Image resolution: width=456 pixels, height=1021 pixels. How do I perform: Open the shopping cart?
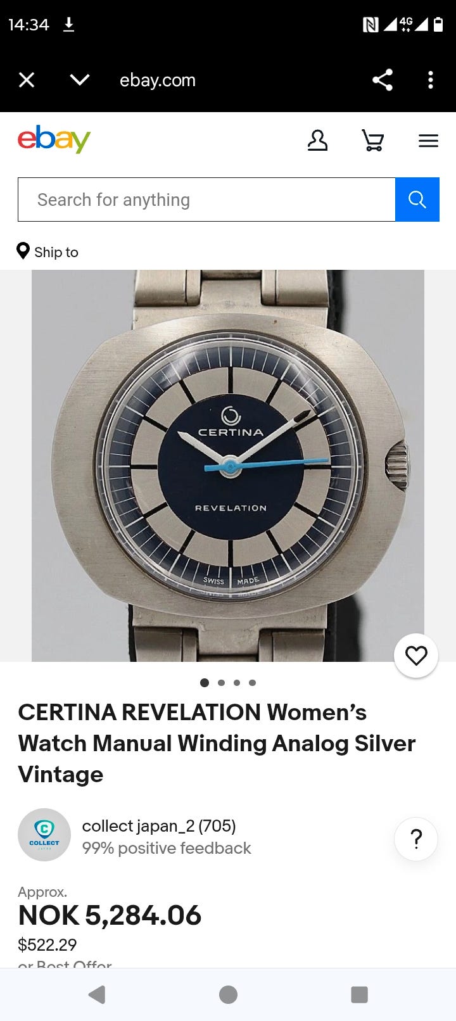[372, 140]
